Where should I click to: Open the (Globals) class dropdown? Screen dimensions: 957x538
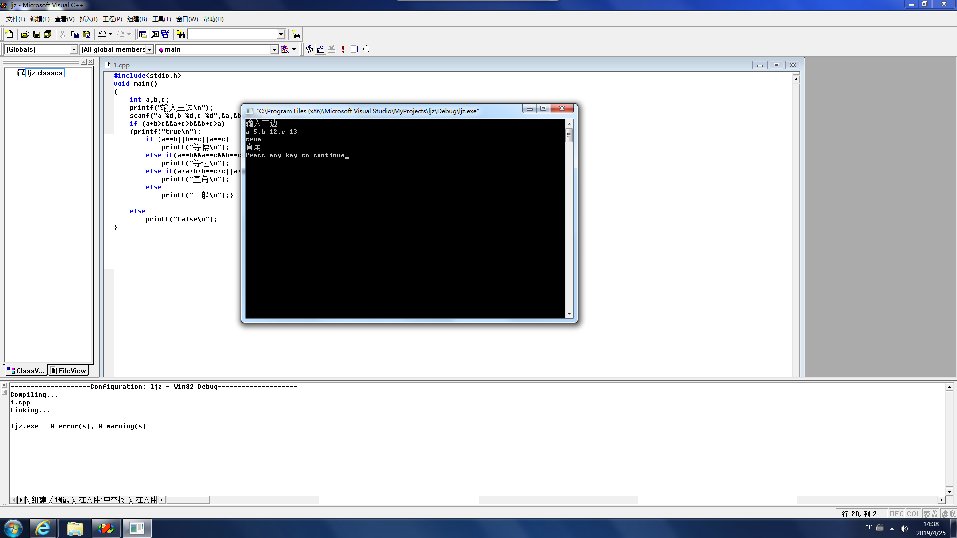(74, 49)
